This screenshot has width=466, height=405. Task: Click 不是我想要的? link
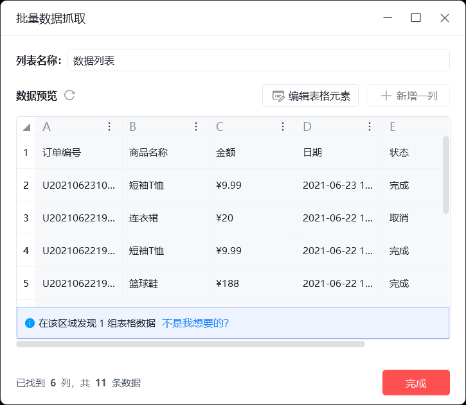coord(195,323)
